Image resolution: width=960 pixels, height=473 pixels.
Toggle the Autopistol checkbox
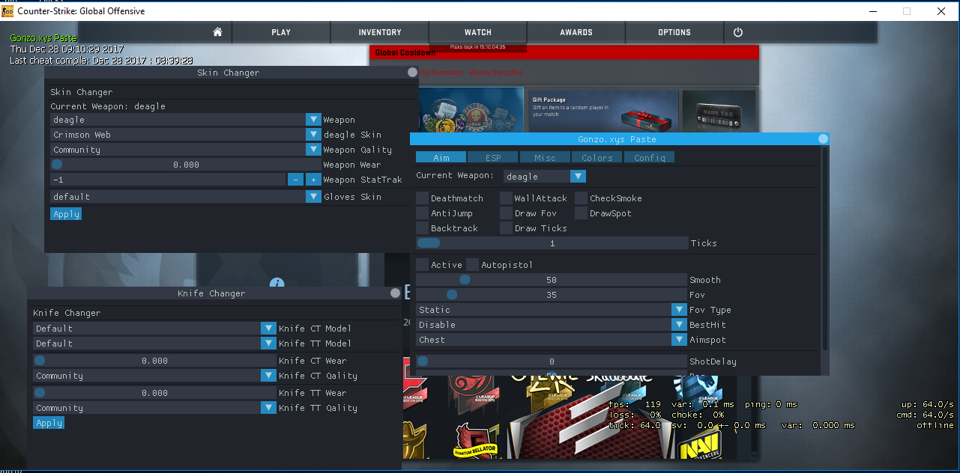click(x=472, y=265)
